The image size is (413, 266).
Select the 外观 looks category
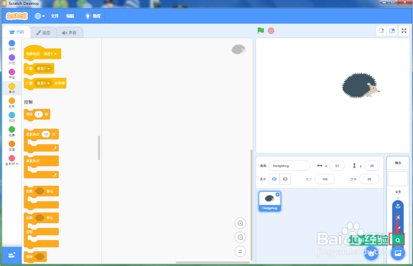pos(12,59)
